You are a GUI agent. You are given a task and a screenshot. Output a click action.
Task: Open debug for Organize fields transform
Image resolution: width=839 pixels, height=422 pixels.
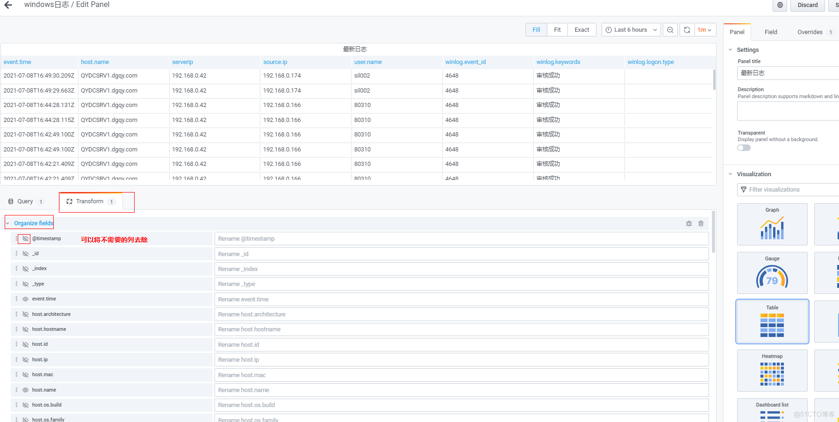(688, 223)
